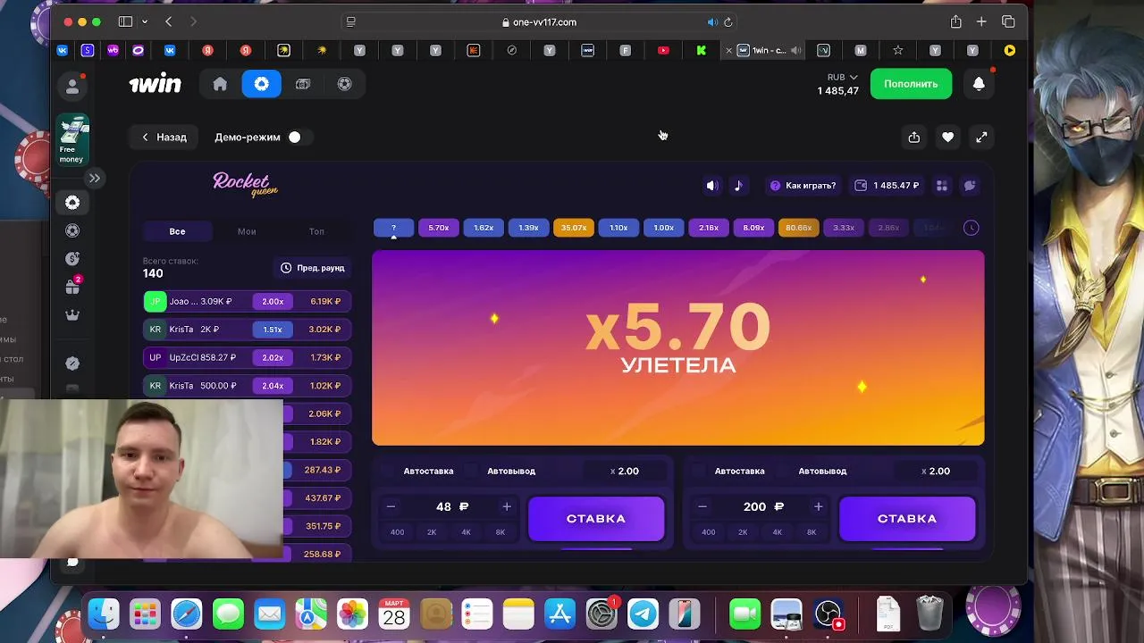The width and height of the screenshot is (1144, 643).
Task: Go back with the Назад button
Action: point(164,137)
